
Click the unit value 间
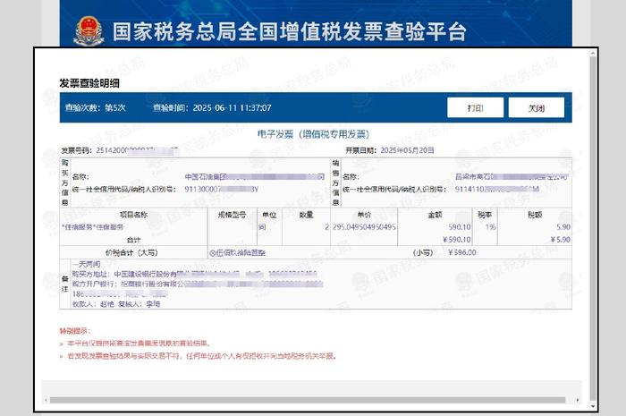point(262,226)
